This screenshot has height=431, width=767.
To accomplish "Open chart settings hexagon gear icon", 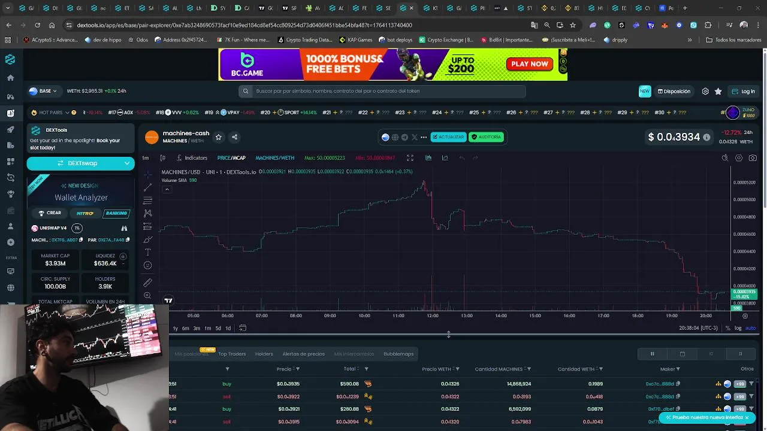I will coord(739,158).
